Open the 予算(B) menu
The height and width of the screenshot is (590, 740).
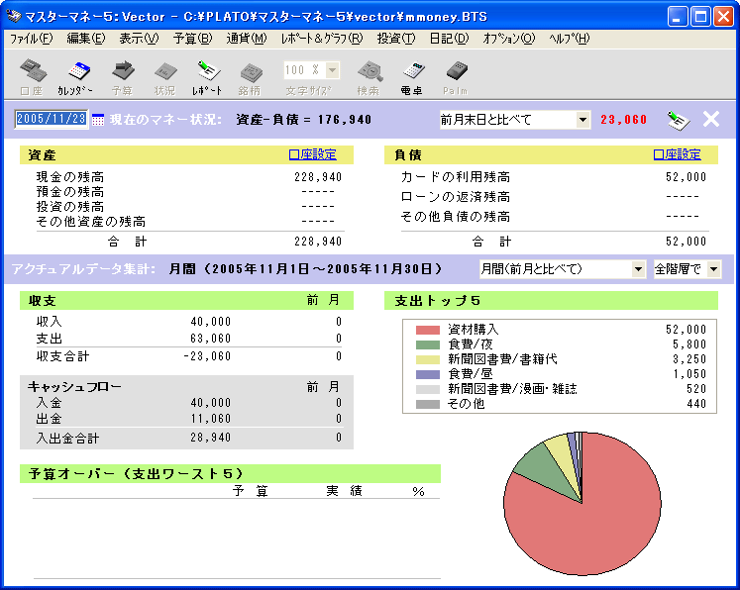pos(192,39)
